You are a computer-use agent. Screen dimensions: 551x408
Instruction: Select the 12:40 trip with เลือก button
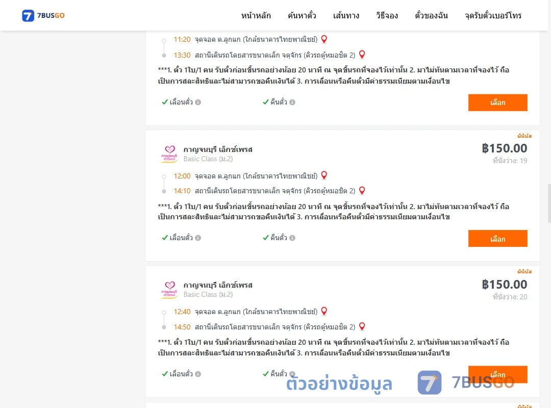coord(497,374)
